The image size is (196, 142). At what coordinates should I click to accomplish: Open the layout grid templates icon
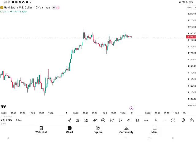click(86, 120)
